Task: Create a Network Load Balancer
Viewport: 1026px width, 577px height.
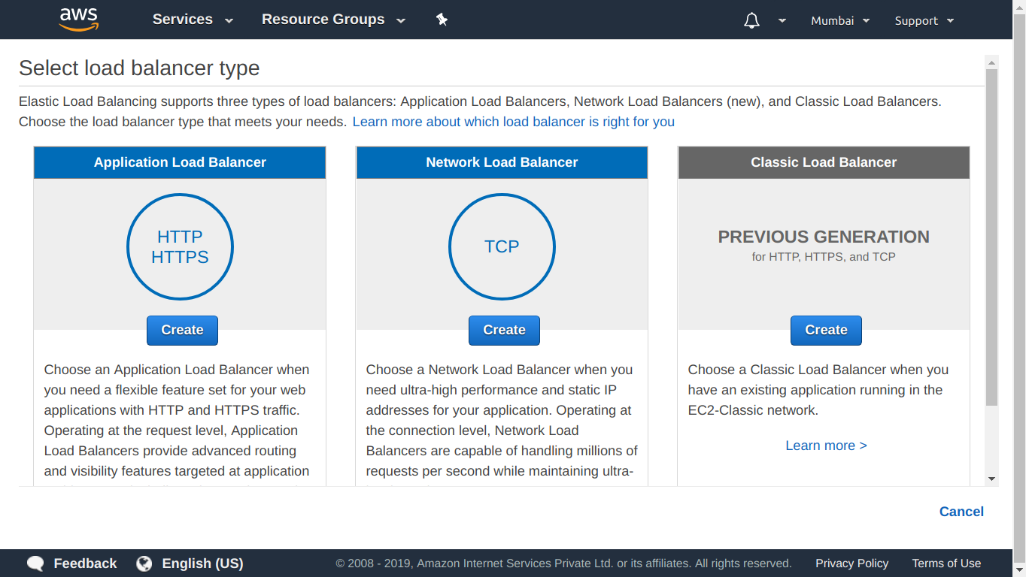Action: 504,331
